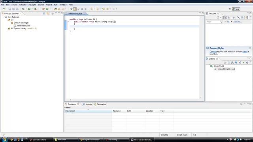Open the Debug configurations dropdown arrow
The height and width of the screenshot is (142, 253).
[26, 9]
